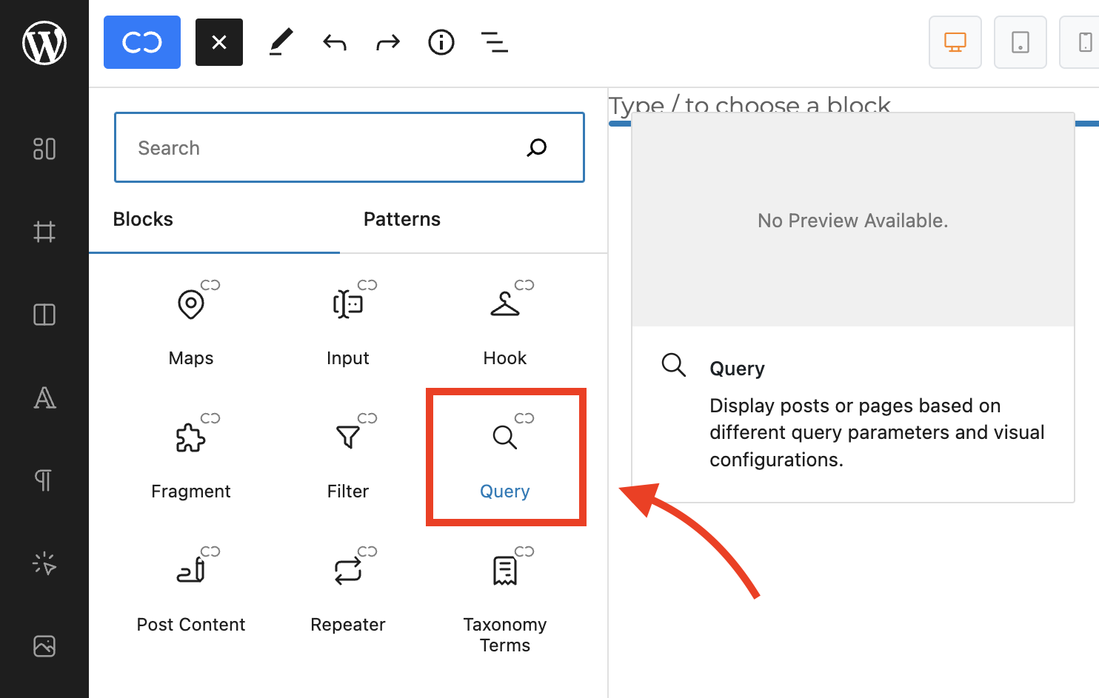Open the list view outline

pos(495,42)
